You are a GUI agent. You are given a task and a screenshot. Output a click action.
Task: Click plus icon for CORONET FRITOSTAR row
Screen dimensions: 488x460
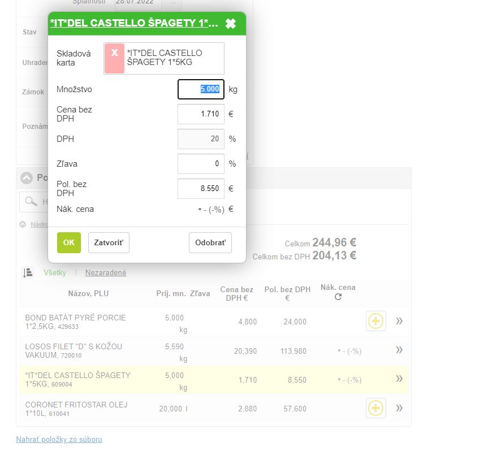point(376,408)
